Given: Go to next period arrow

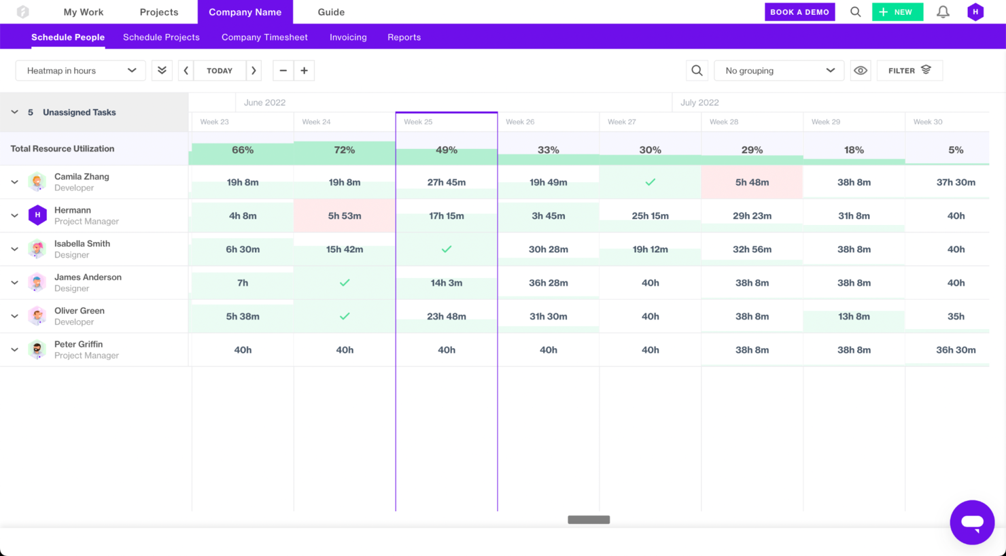Looking at the screenshot, I should pos(254,71).
